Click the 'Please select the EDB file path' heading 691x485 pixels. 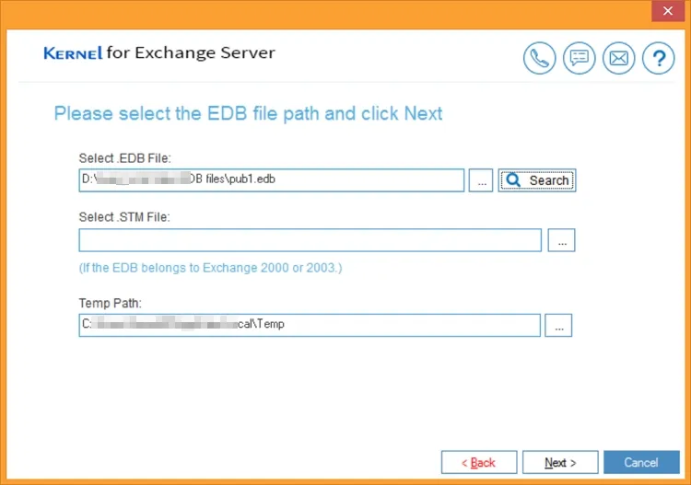[248, 113]
